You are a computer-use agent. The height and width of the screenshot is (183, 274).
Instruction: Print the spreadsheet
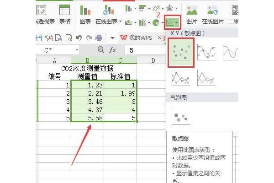(59, 38)
